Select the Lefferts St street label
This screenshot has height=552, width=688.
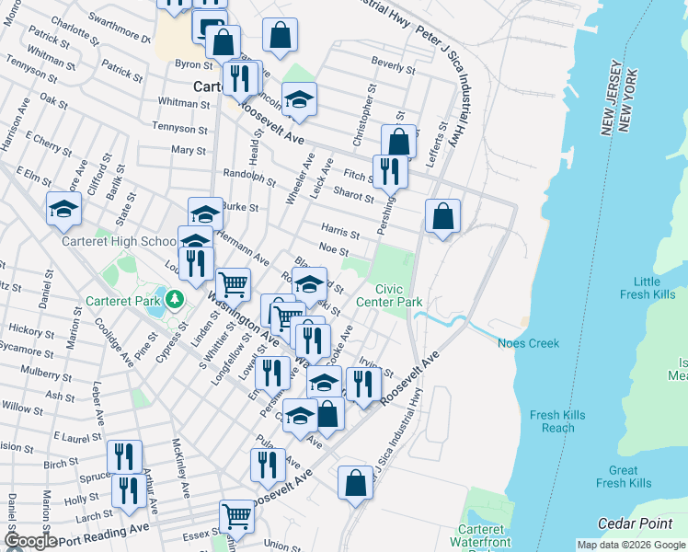pyautogui.click(x=438, y=144)
